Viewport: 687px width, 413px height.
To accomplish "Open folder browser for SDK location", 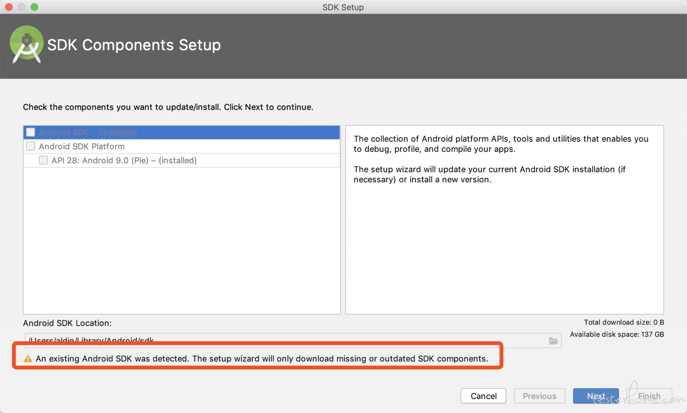I will (553, 341).
